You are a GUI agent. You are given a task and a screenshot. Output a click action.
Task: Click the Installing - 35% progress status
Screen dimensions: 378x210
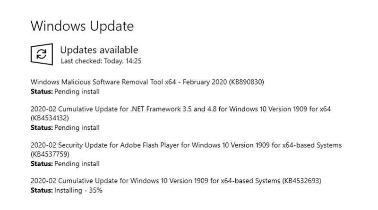[x=78, y=191]
